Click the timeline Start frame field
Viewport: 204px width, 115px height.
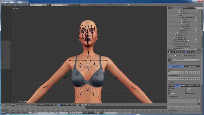[x=40, y=113]
